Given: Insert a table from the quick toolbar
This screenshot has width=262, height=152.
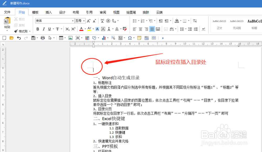Looking at the screenshot, I should point(61,38).
